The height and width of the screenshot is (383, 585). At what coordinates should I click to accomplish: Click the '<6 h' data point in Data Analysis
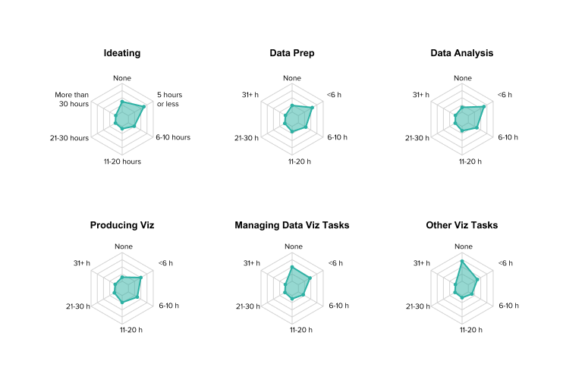(x=484, y=107)
